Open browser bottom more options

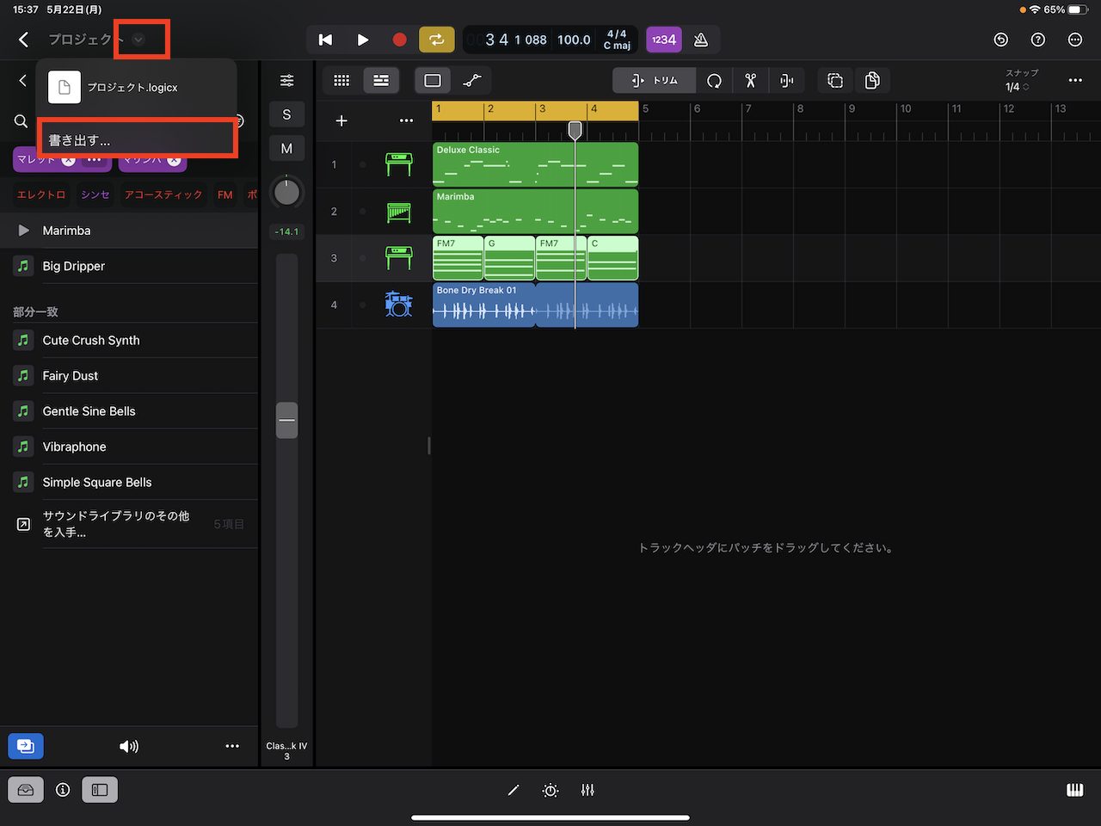232,746
